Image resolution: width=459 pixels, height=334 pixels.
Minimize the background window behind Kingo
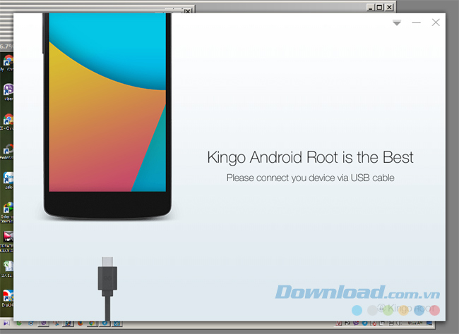coord(371,8)
